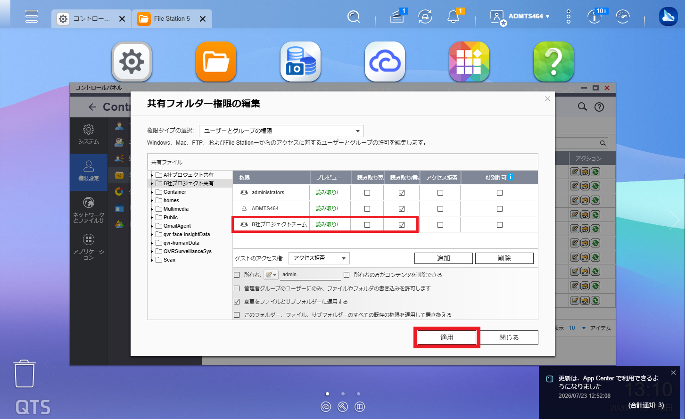Select the Public folder in the tree
685x419 pixels.
(171, 218)
